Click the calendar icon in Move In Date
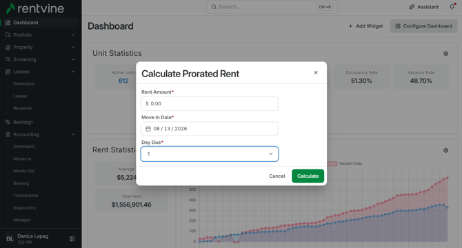The image size is (462, 248). [148, 129]
